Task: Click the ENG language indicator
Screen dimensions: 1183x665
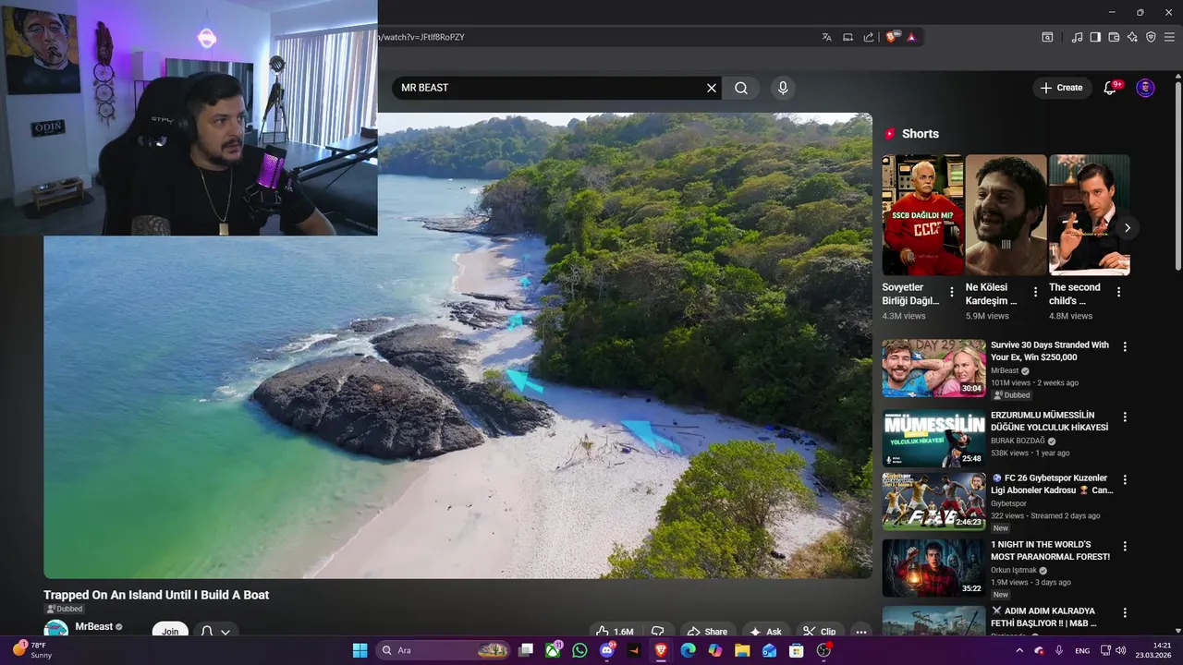Action: [1082, 650]
